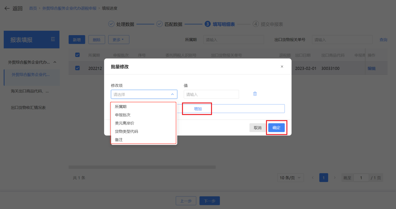
Task: Uncheck the 202212 row checkbox
Action: [x=77, y=68]
